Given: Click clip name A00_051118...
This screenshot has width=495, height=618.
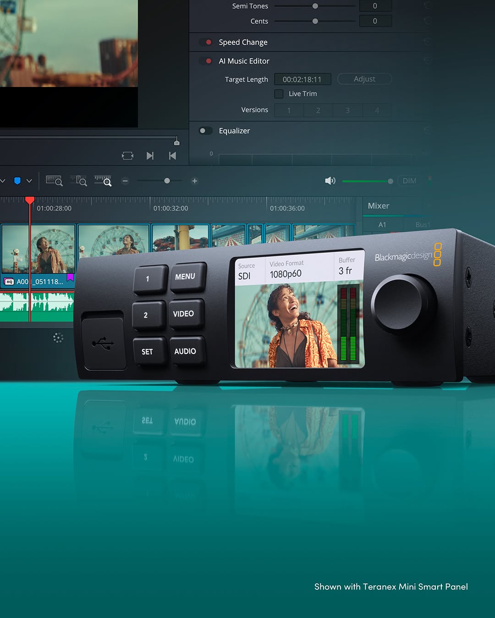Looking at the screenshot, I should [40, 282].
